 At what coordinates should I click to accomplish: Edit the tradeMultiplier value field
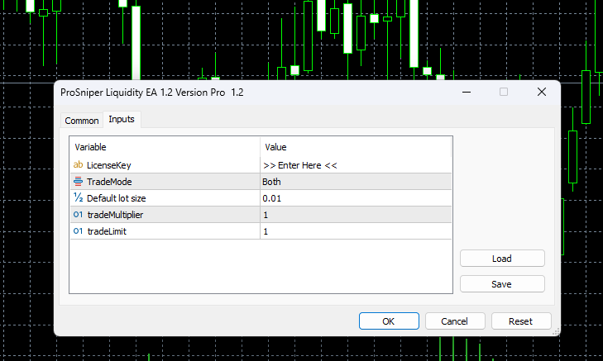pos(356,215)
